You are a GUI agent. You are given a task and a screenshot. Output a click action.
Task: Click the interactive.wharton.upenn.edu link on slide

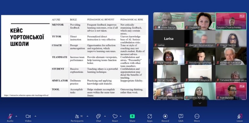[26, 95]
